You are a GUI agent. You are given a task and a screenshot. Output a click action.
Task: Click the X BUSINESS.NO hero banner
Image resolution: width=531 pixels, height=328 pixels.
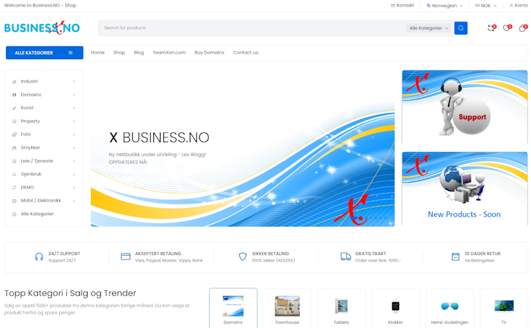click(242, 149)
